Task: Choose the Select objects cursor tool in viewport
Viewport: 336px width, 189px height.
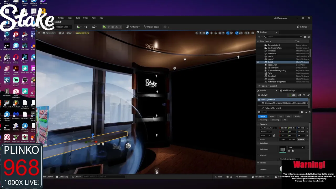Action: 197,33
